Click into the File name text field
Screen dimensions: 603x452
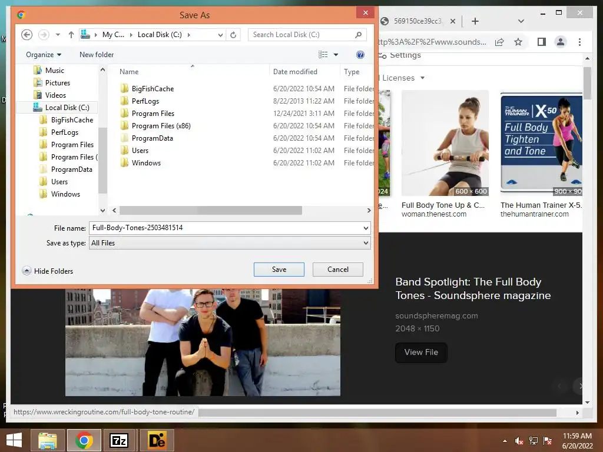[226, 228]
